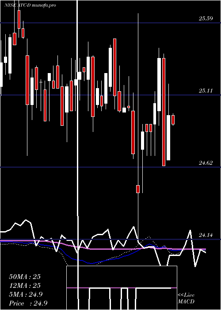This screenshot has width=221, height=310.
Task: Click the 12MA : 25 readout
Action: (x=25, y=286)
